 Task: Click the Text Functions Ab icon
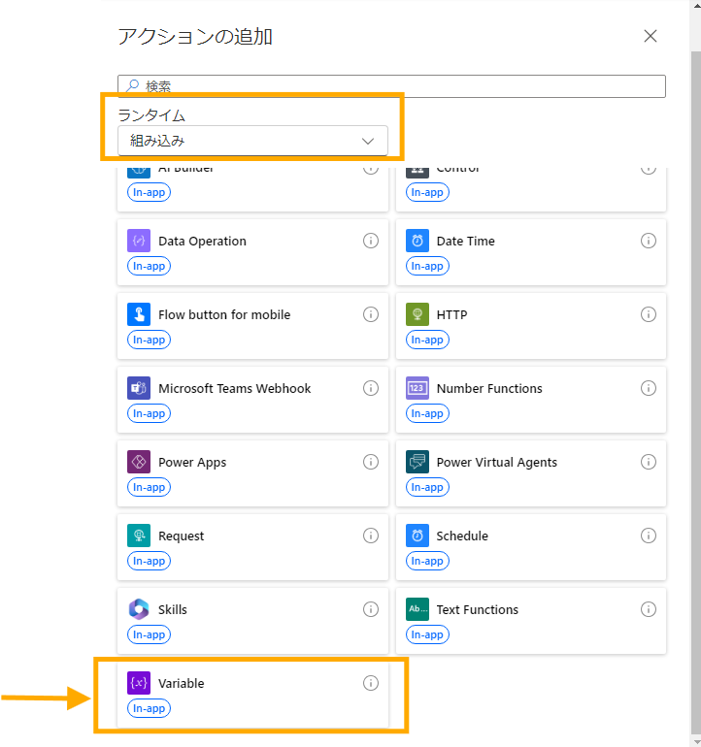click(417, 609)
